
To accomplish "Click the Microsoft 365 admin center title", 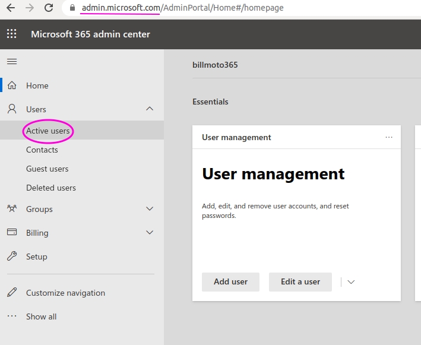I will click(x=90, y=34).
